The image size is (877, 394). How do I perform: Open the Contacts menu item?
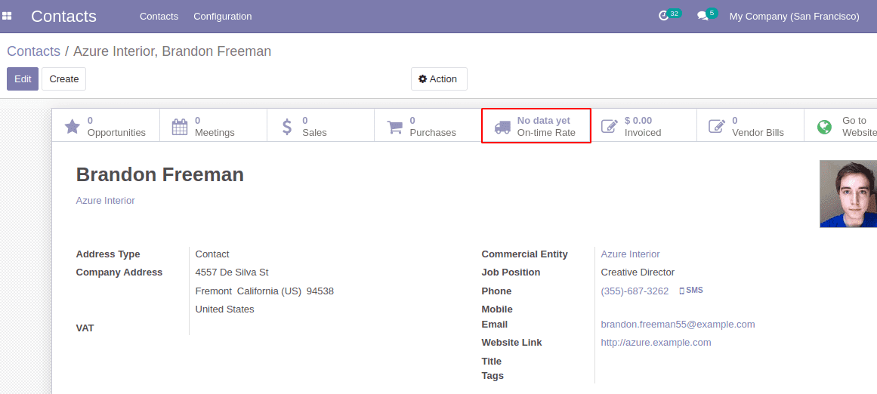pyautogui.click(x=159, y=16)
